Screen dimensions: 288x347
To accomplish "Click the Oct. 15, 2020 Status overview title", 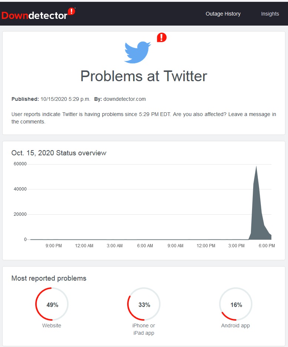I will [59, 153].
